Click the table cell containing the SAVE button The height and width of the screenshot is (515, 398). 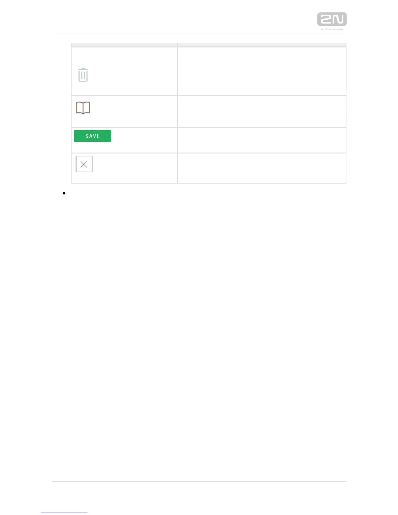point(124,140)
